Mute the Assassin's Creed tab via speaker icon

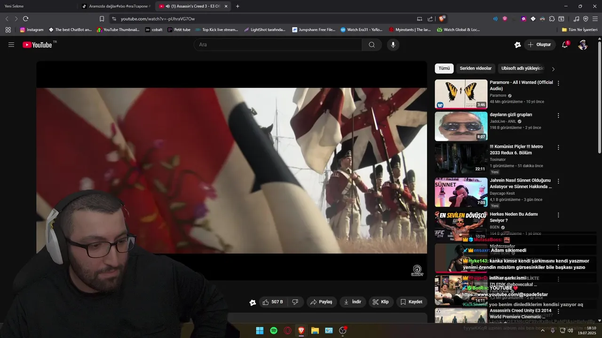(168, 6)
